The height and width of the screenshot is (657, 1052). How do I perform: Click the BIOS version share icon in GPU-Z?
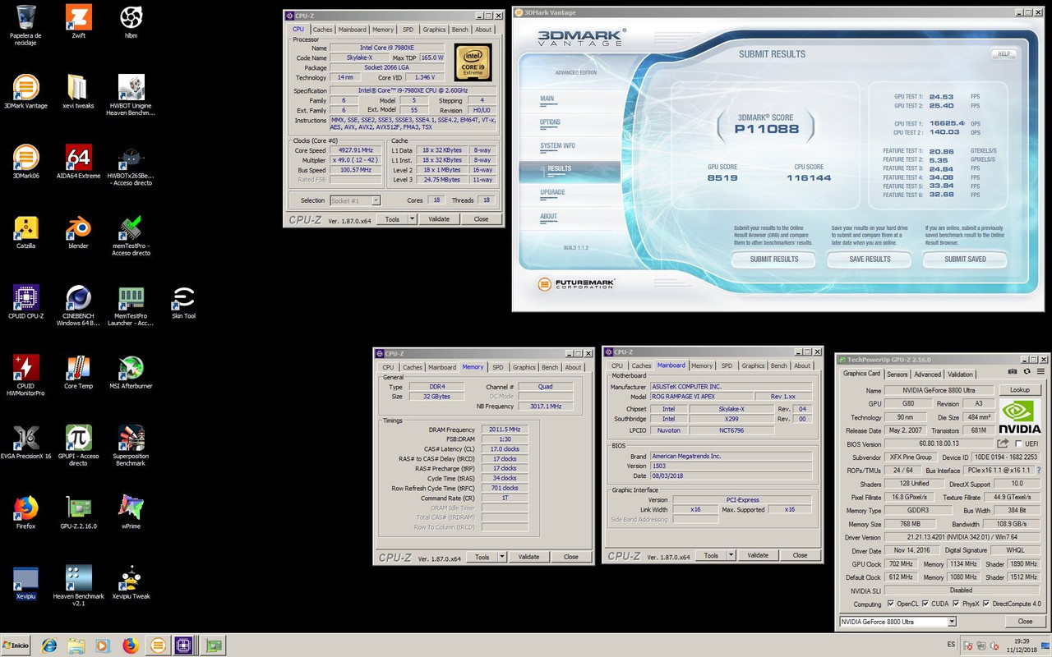point(1003,443)
